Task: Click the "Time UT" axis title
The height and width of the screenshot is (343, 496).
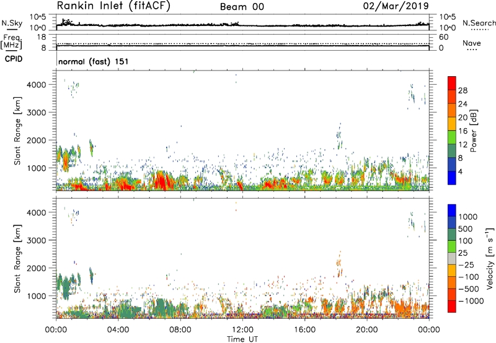Action: pyautogui.click(x=242, y=339)
